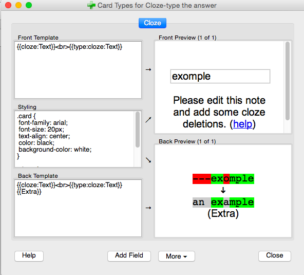This screenshot has height=275, width=304.
Task: Click the Help button
Action: click(29, 256)
